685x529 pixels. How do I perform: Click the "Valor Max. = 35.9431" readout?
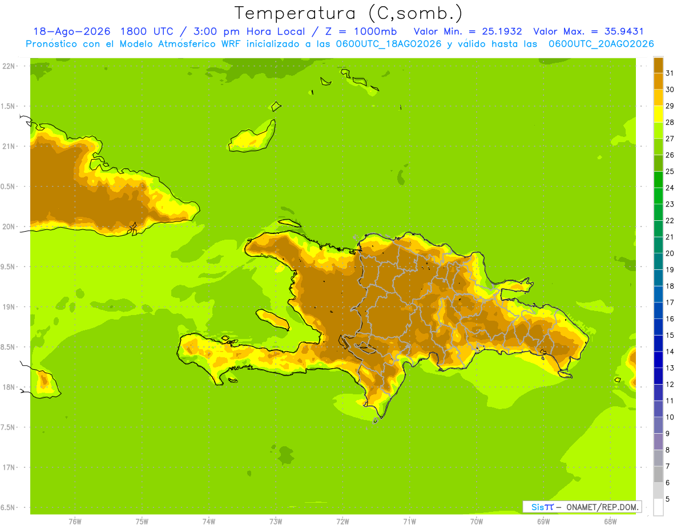pos(589,31)
